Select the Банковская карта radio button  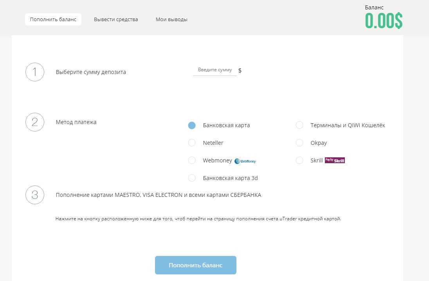coord(192,125)
